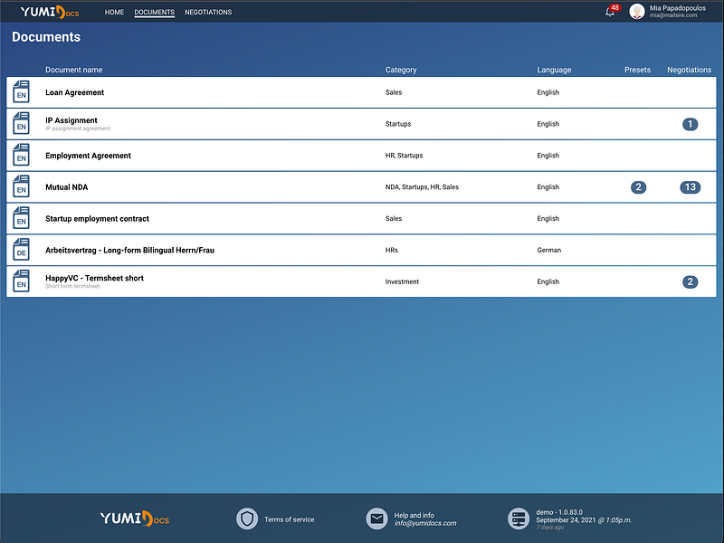The height and width of the screenshot is (543, 724).
Task: Click the 'HRs' category cell
Action: 392,251
